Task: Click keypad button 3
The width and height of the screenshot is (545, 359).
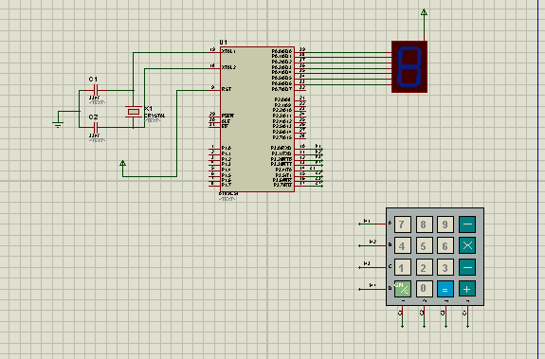Action: click(445, 267)
